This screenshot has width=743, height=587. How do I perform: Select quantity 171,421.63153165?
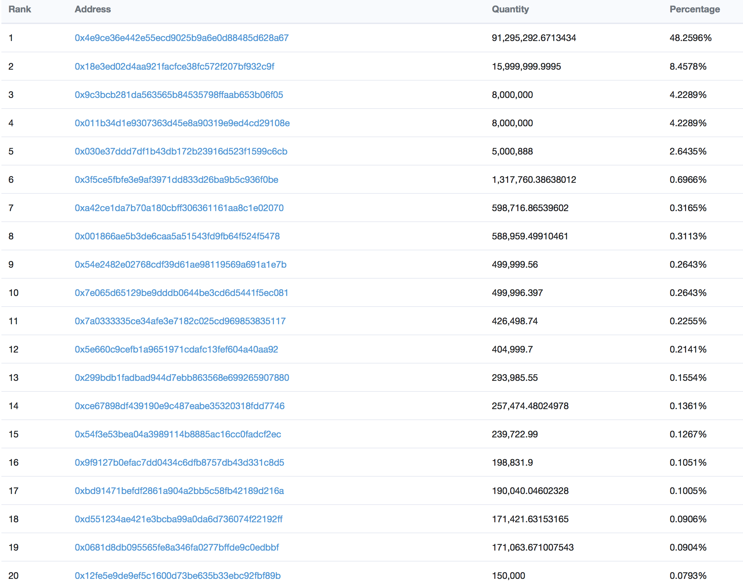tap(530, 519)
